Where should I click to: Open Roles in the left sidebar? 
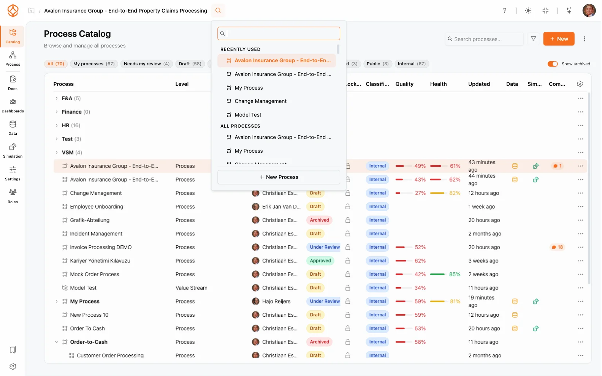pyautogui.click(x=13, y=196)
